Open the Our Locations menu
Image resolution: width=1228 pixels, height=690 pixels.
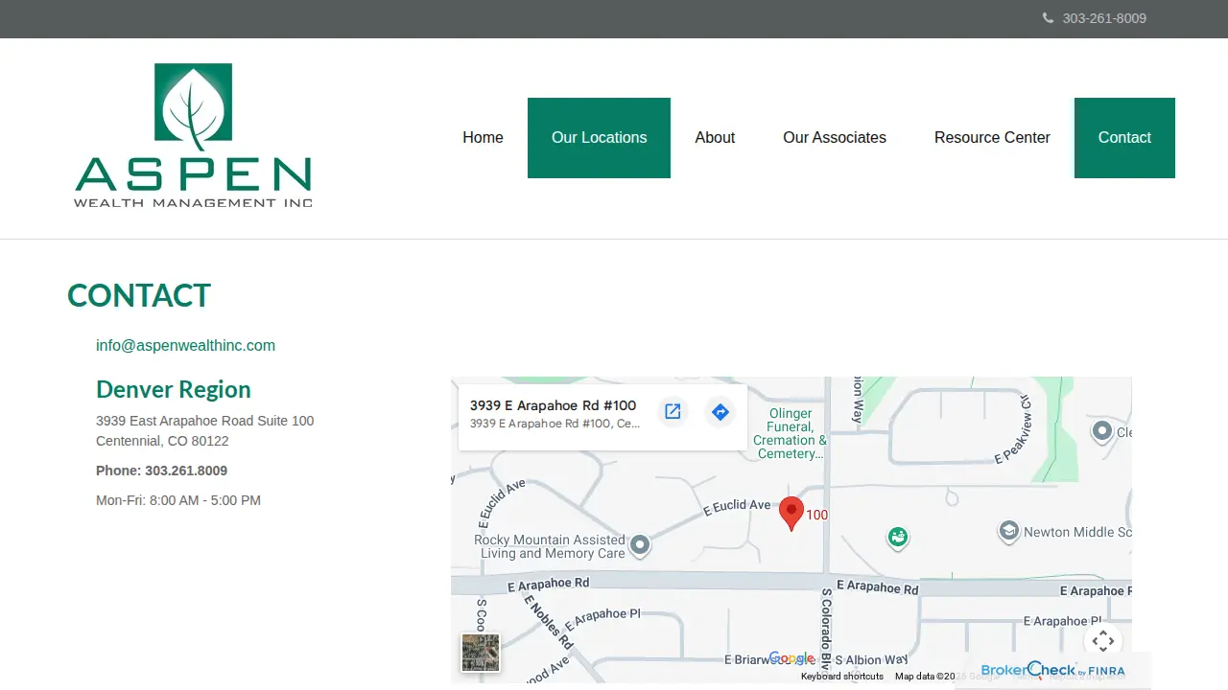(599, 138)
